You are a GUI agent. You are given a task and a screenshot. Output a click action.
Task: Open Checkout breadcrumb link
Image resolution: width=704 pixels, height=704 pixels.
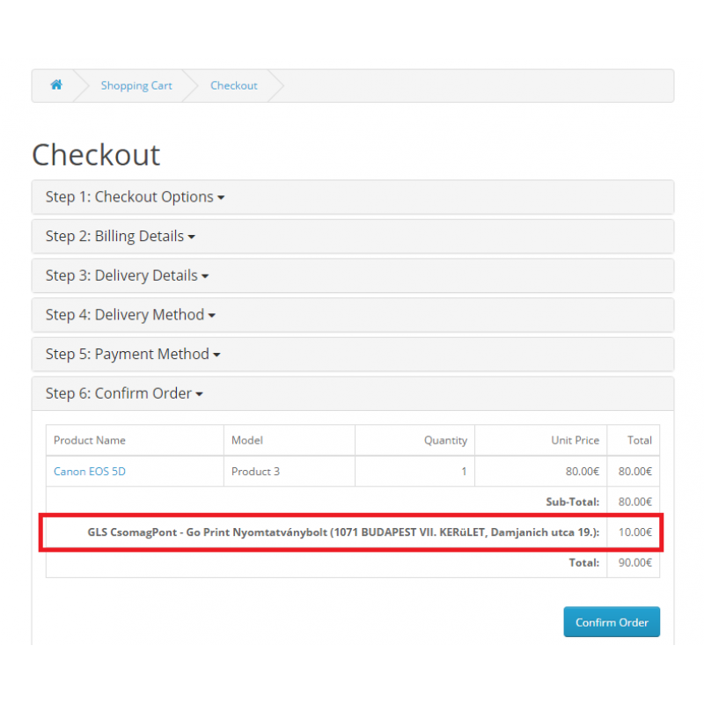(x=233, y=85)
